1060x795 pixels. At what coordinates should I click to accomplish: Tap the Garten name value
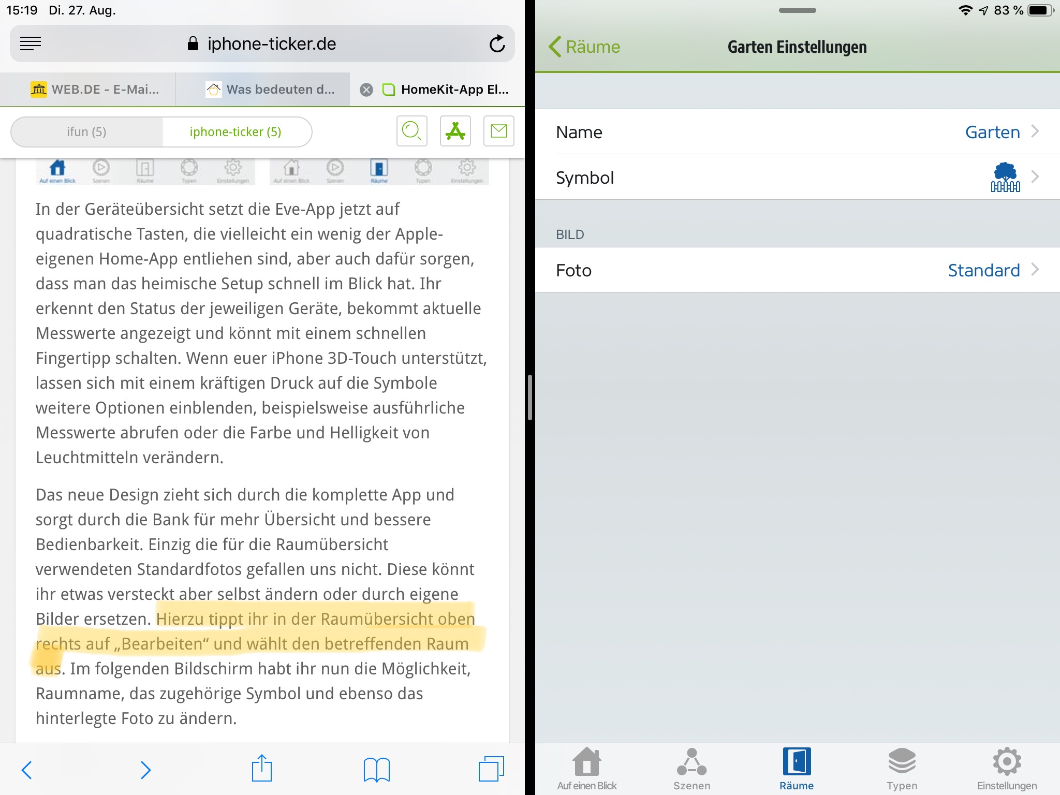[x=992, y=132]
